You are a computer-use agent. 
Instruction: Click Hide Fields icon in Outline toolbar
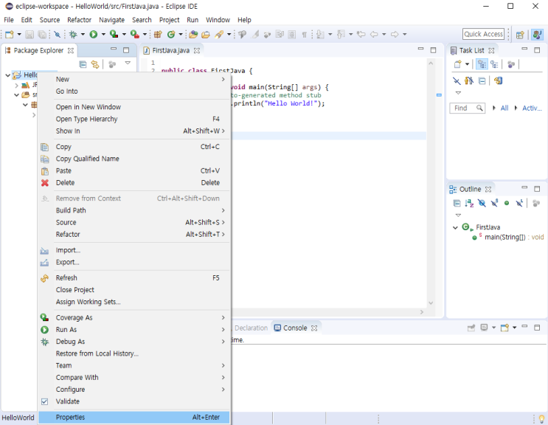pos(482,203)
